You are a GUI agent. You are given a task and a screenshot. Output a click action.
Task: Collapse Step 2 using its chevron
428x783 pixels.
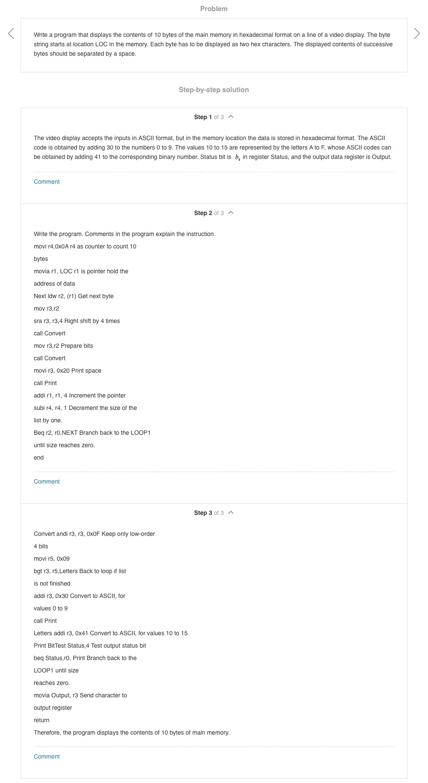(x=231, y=213)
